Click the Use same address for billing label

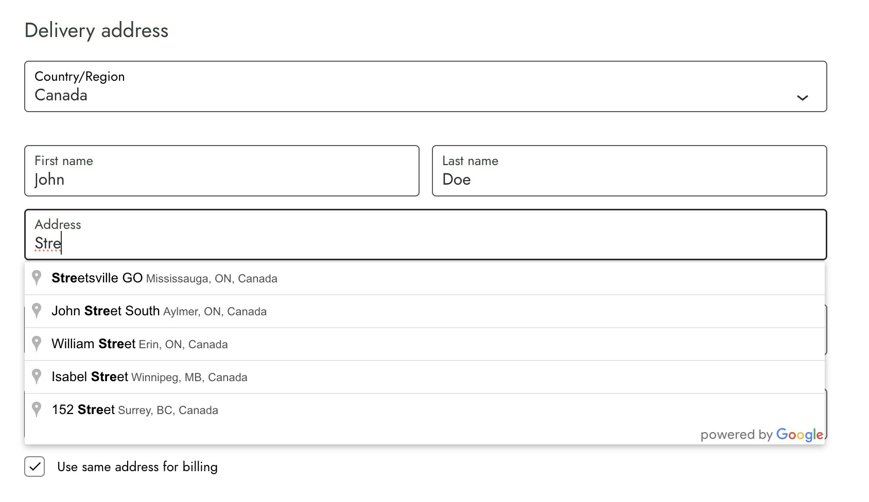(x=137, y=467)
